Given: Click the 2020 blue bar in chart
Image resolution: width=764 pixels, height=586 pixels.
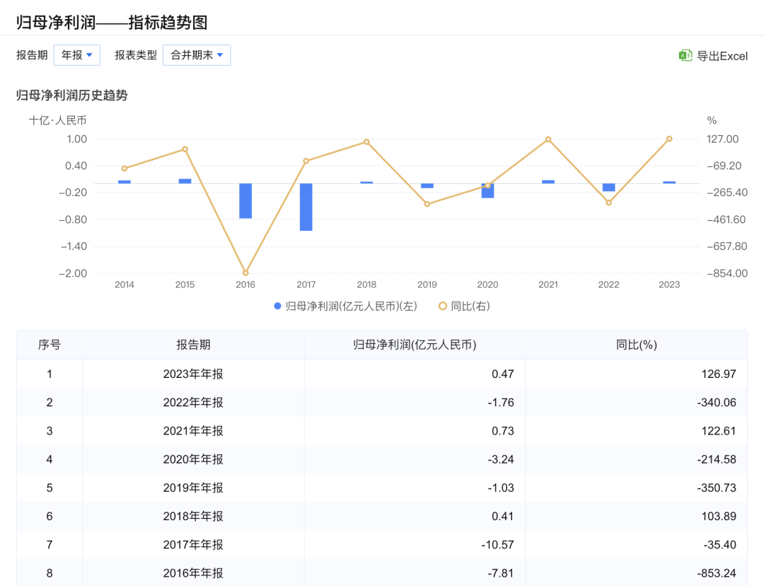Looking at the screenshot, I should [x=487, y=190].
